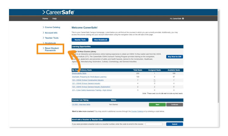Click the CareerSafe logo in header
This screenshot has height=136, width=228.
(x=58, y=12)
